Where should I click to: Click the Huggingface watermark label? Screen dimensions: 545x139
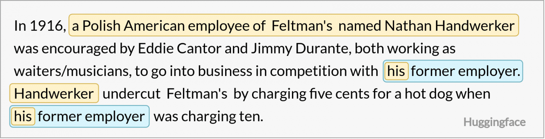[x=494, y=122]
